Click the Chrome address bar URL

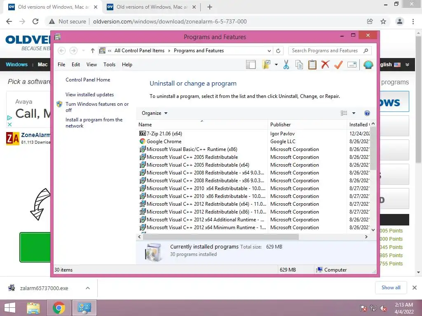click(170, 21)
